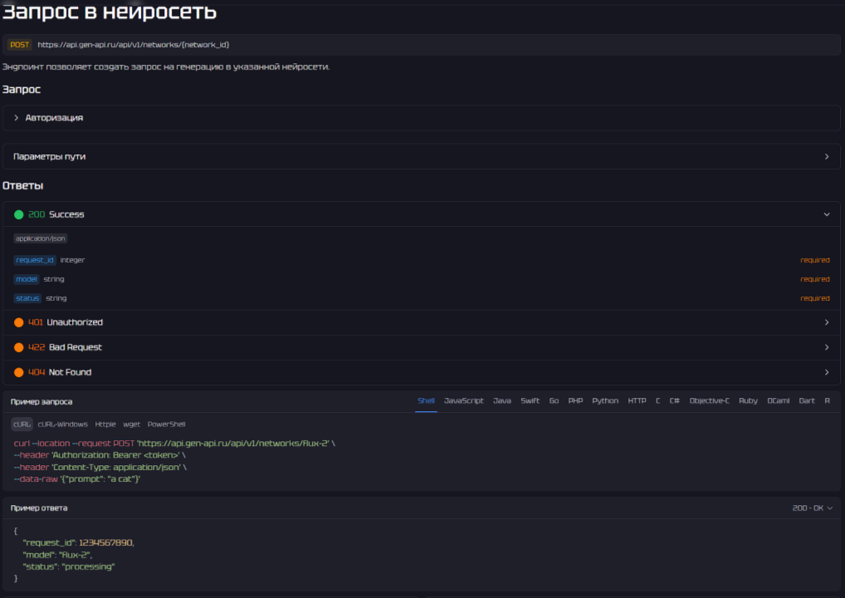Switch to the PHP tab

pyautogui.click(x=575, y=400)
